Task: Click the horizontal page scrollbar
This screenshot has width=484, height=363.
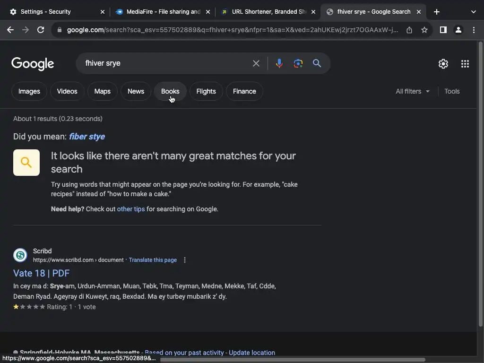Action: pos(292,360)
